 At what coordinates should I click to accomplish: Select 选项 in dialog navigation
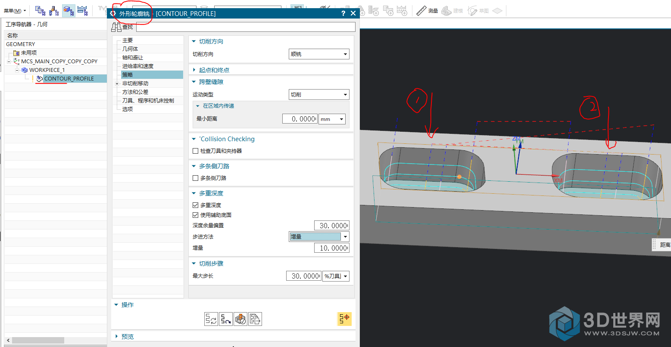(128, 109)
